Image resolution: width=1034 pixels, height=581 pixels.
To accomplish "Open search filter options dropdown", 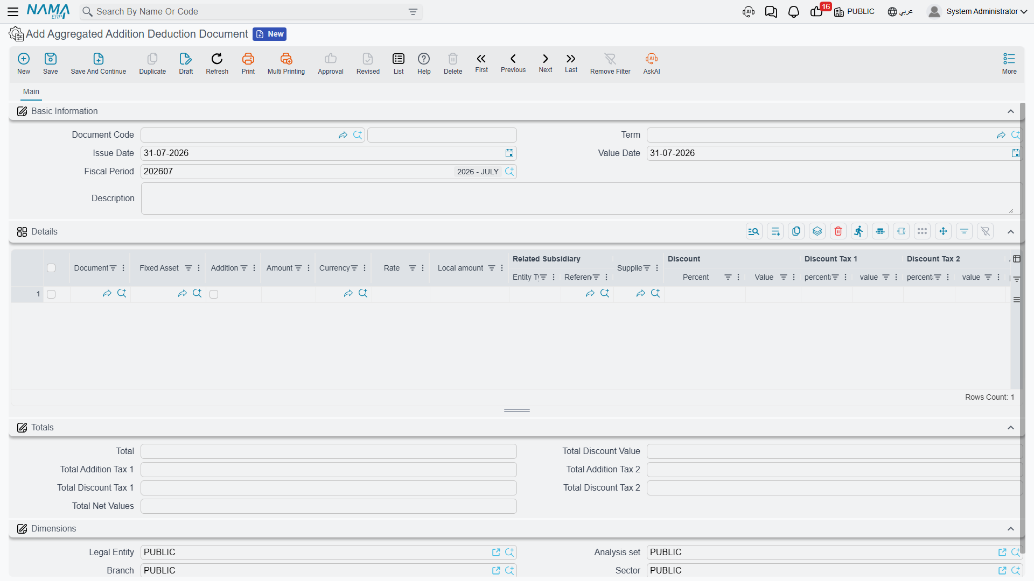I will point(413,12).
